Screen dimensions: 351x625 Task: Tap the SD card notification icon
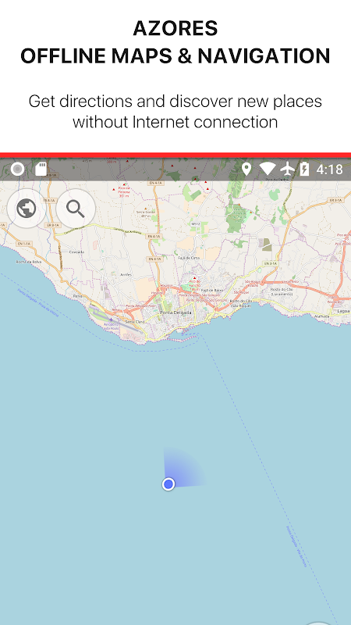point(41,169)
